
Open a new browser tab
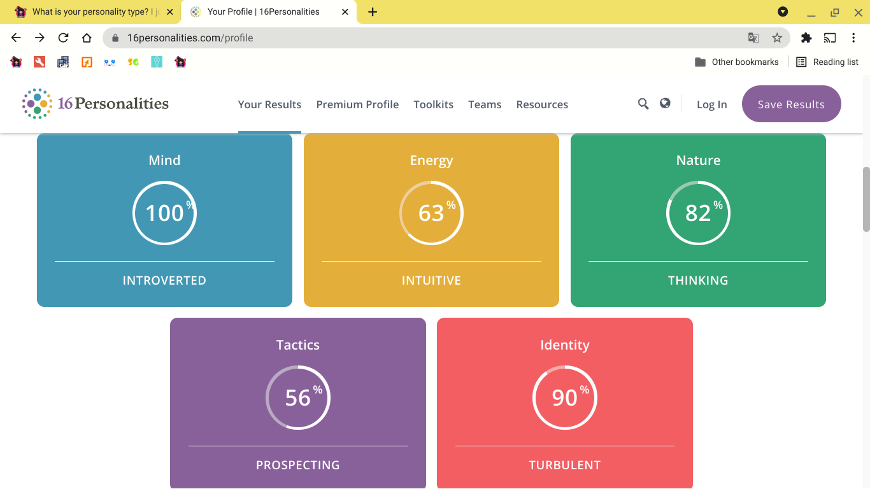point(373,12)
